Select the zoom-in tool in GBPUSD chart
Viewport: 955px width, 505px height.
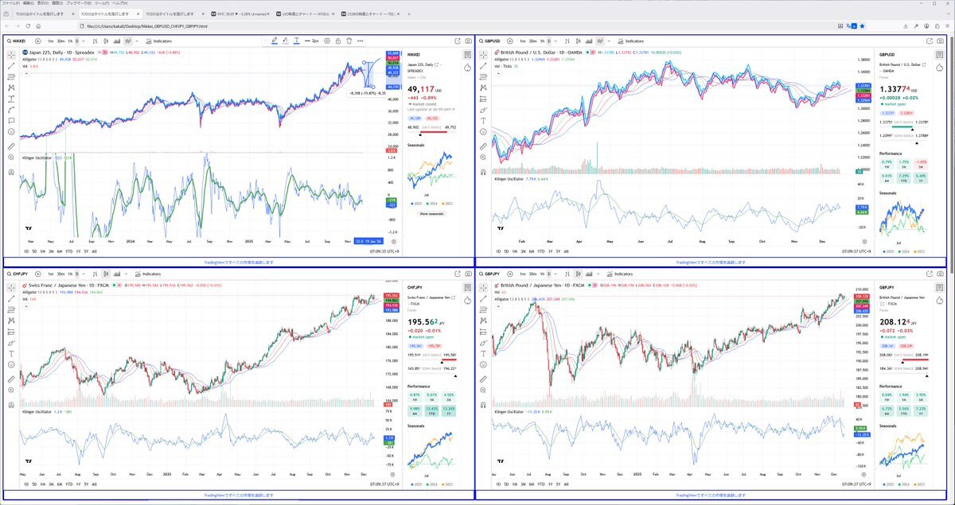pos(485,157)
